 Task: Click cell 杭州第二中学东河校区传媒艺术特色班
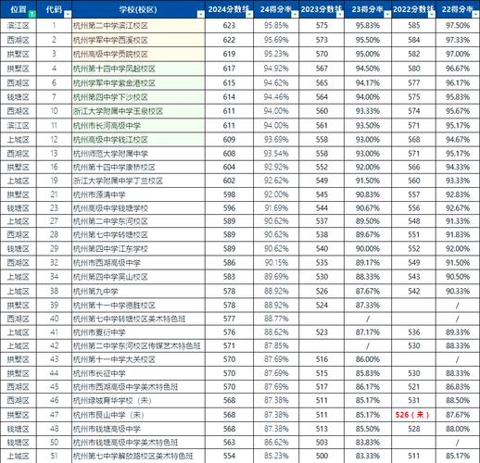137,346
